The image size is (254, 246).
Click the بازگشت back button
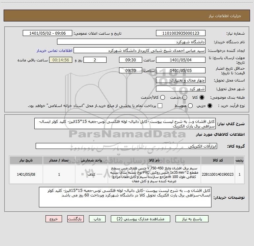click(76, 219)
